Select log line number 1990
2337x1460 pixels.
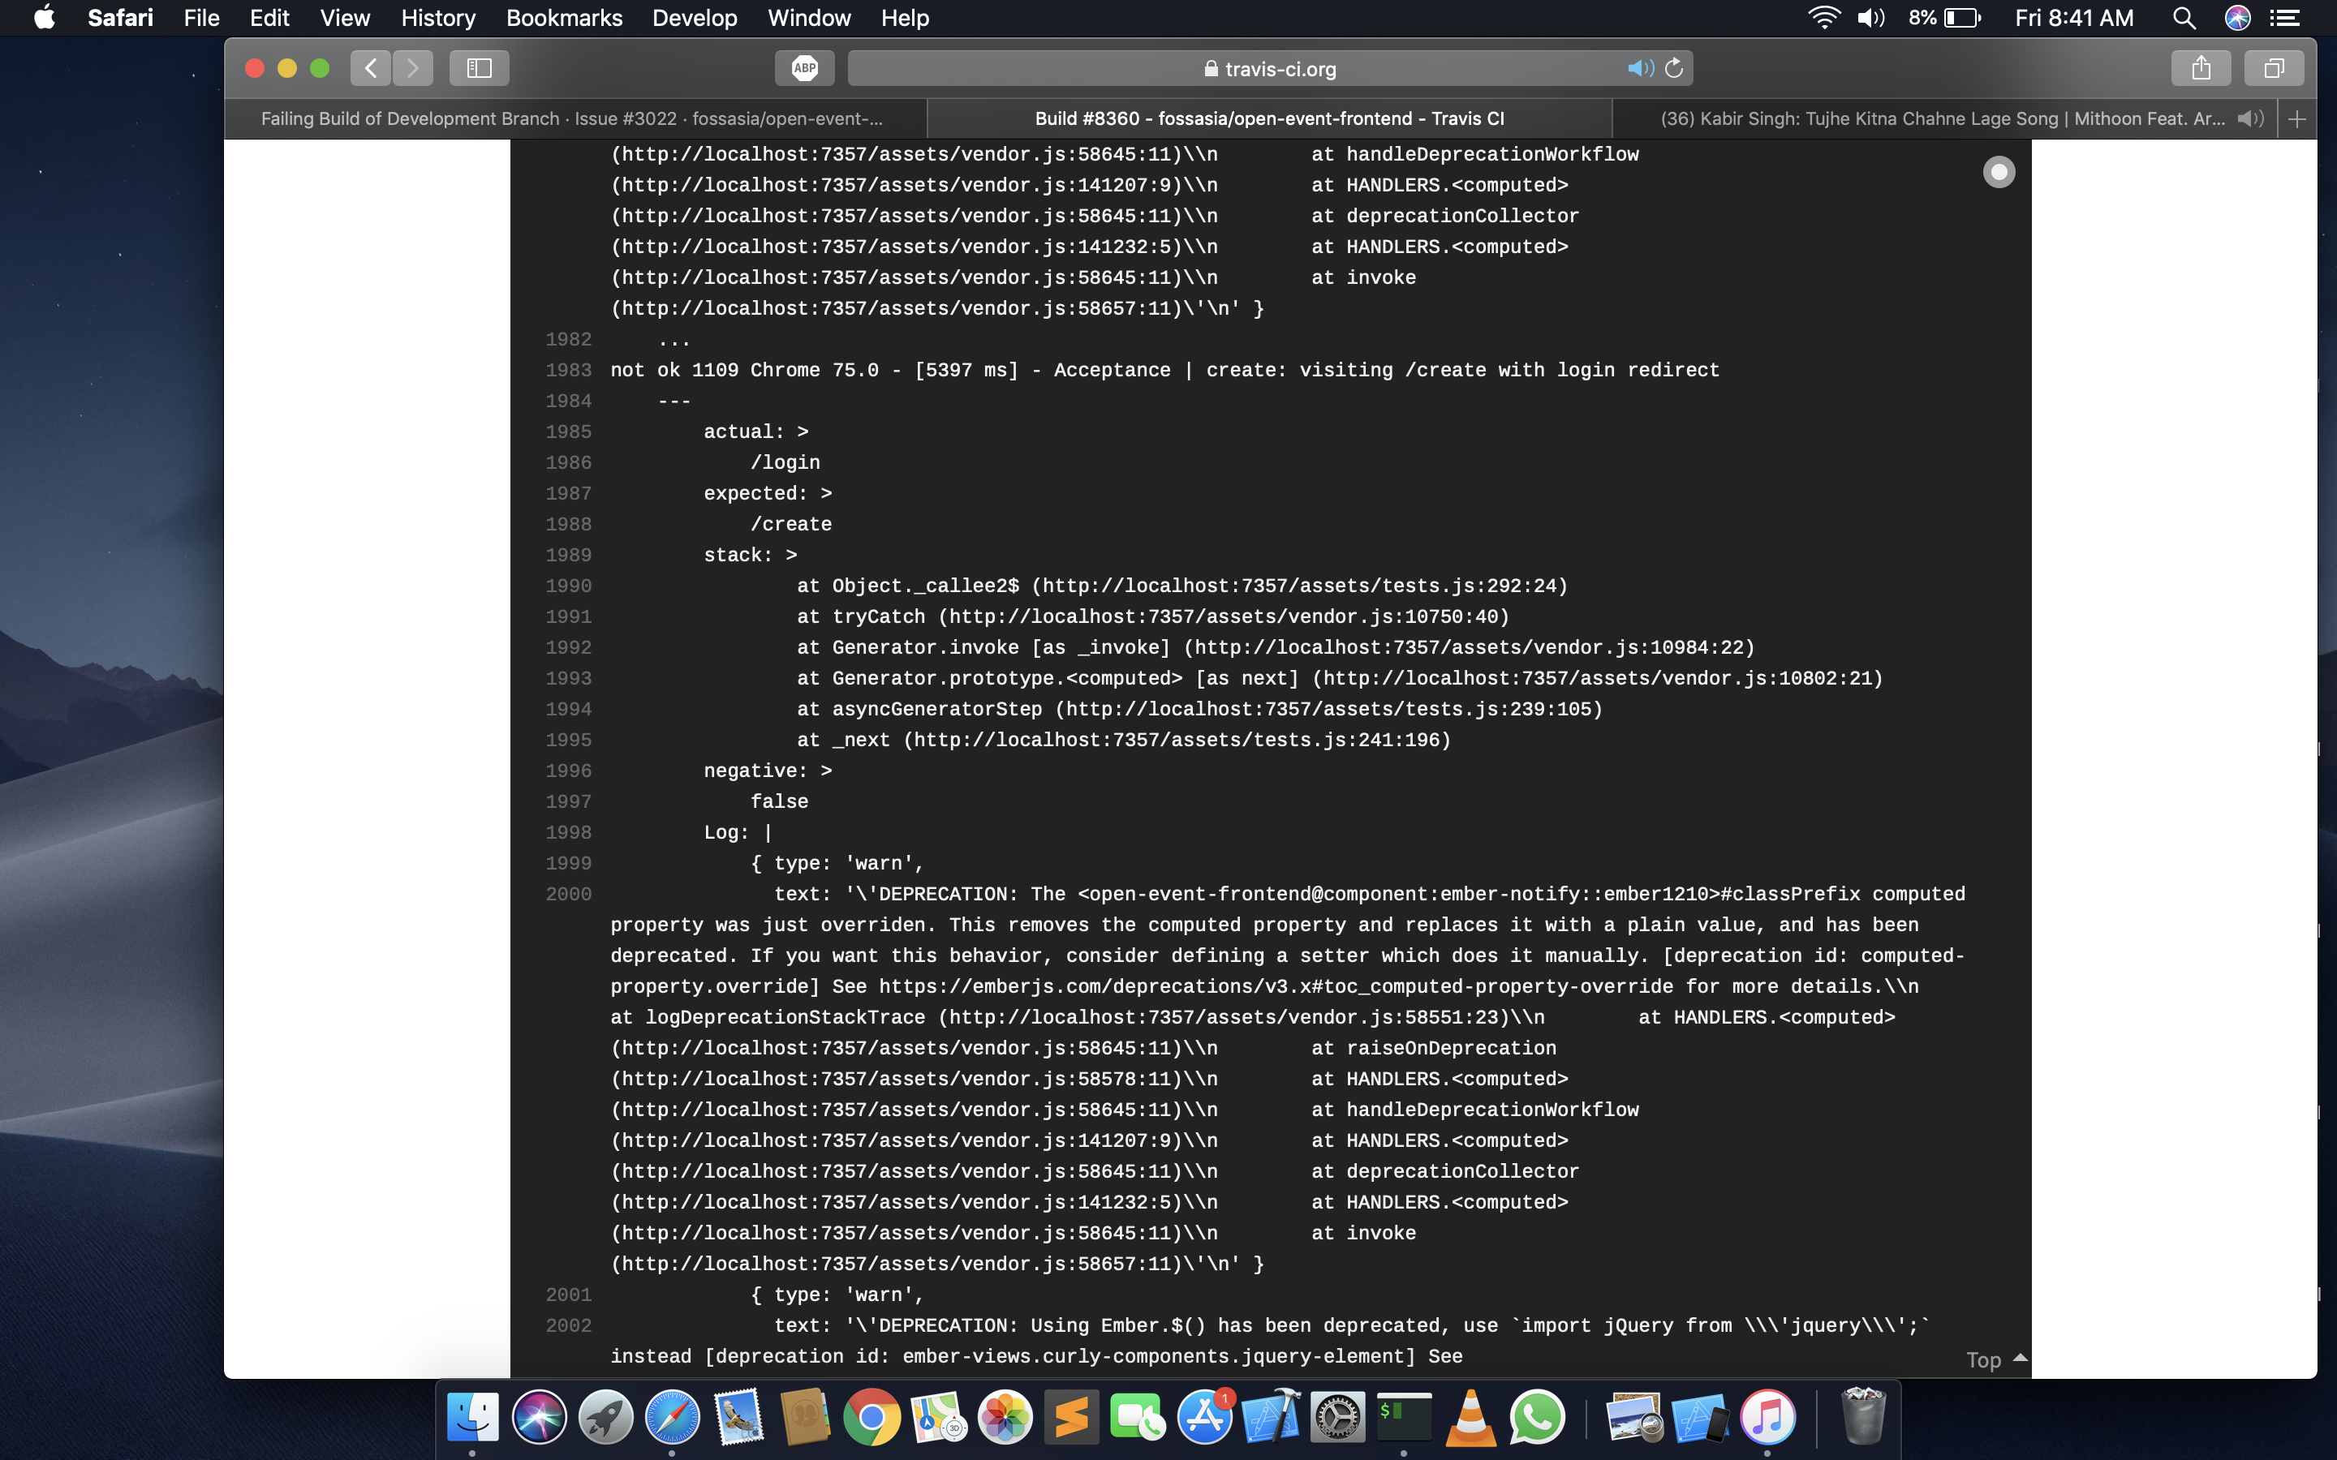pyautogui.click(x=569, y=586)
